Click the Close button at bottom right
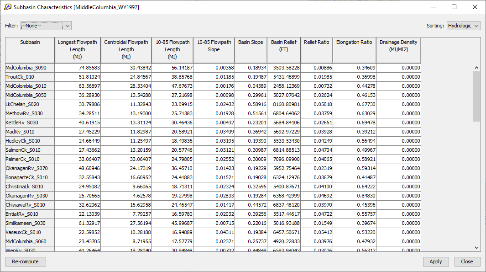The height and width of the screenshot is (272, 486). tap(467, 261)
